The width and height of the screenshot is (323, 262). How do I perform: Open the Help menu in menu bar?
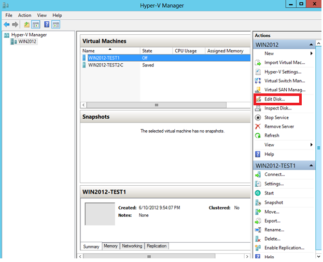(57, 15)
